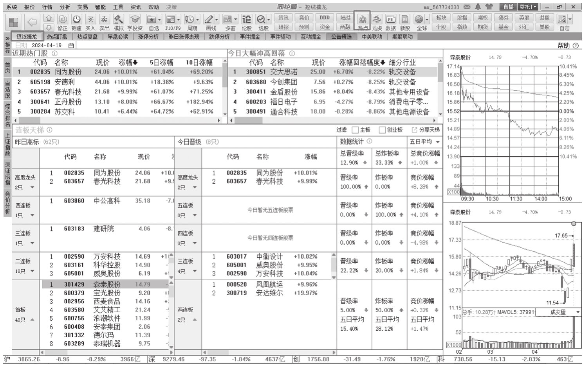Image resolution: width=583 pixels, height=365 pixels.
Task: Open the 周期 period dropdown arrow
Action: 198,19
